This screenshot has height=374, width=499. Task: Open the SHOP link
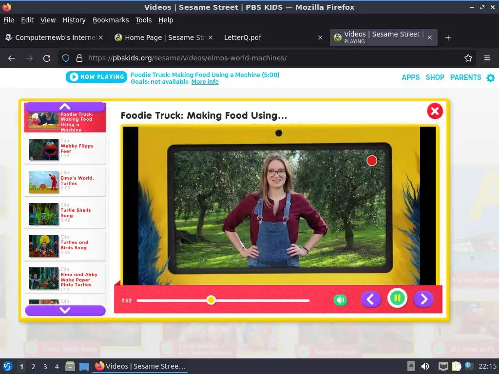(x=435, y=77)
